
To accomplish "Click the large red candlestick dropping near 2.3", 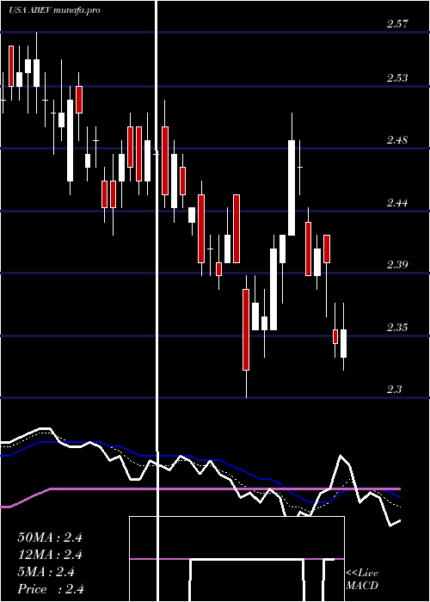I will point(246,329).
